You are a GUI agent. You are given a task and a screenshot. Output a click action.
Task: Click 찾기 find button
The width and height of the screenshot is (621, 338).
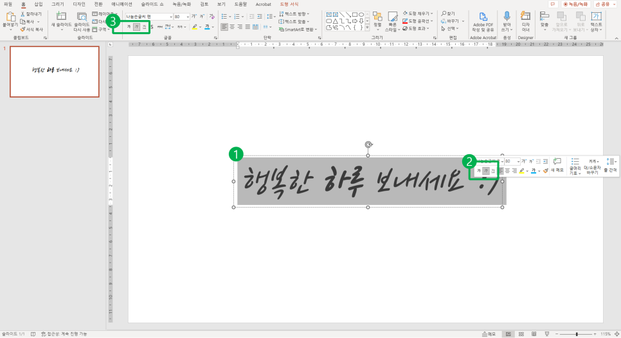point(448,13)
